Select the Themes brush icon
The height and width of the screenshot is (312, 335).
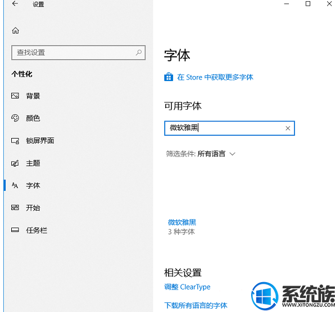point(15,163)
